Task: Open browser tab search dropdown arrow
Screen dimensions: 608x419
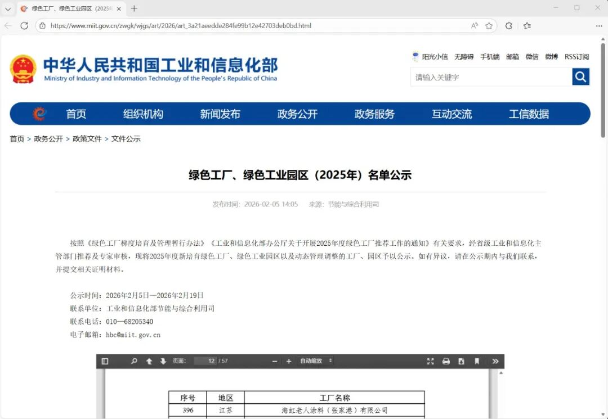Action: [8, 9]
